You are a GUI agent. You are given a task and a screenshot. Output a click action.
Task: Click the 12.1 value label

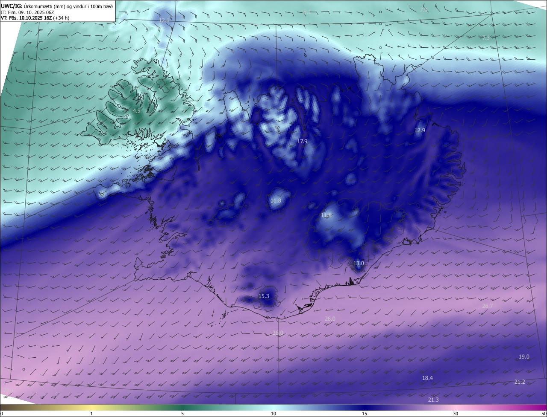click(164, 20)
